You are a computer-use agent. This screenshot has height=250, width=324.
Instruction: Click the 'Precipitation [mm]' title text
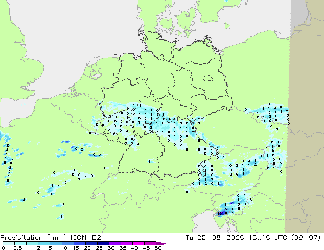click(33, 238)
